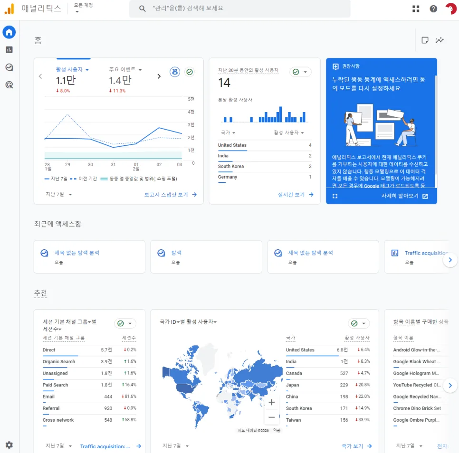Viewport: 459px width, 453px height.
Task: Open Traffic acquisition link on sessions card
Action: pos(111,446)
